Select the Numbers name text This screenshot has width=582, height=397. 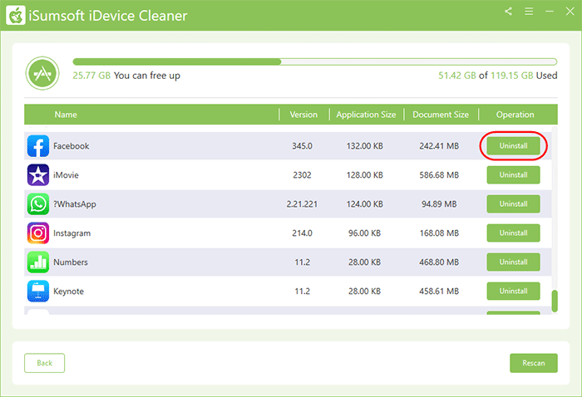pos(71,262)
